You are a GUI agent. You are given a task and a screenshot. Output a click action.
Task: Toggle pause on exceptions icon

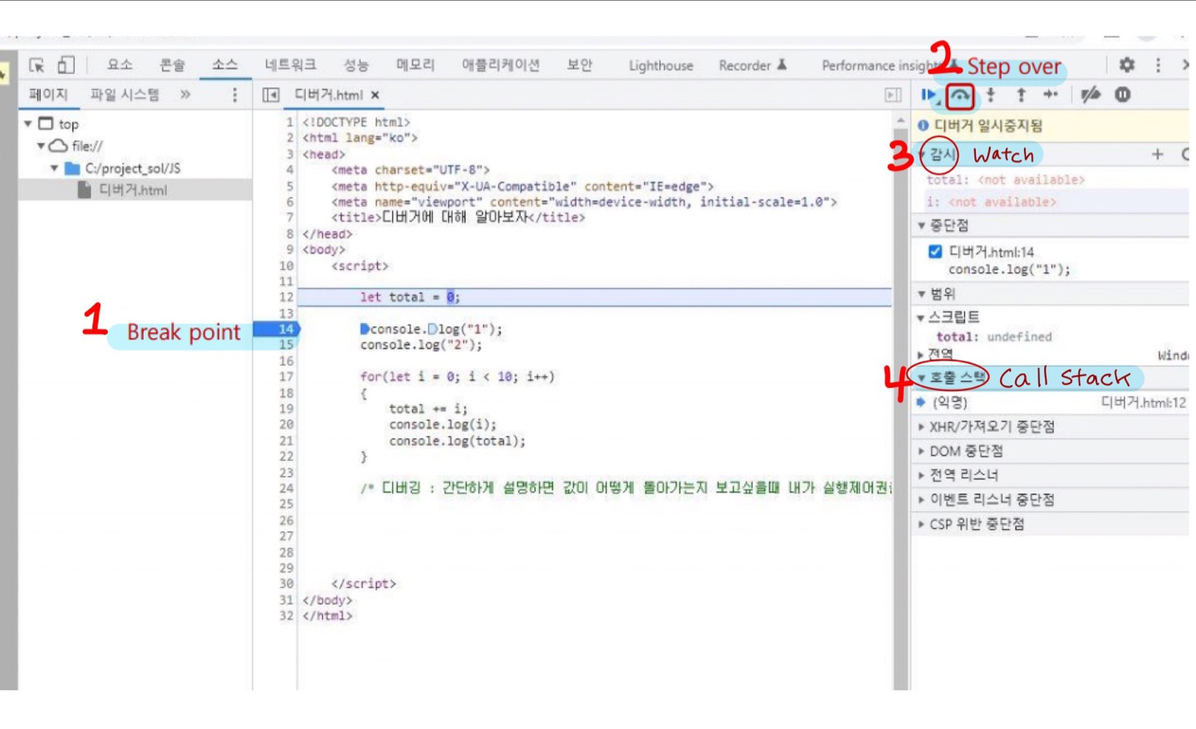[x=1122, y=95]
